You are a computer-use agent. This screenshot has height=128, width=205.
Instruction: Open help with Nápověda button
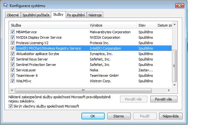[x=171, y=116]
